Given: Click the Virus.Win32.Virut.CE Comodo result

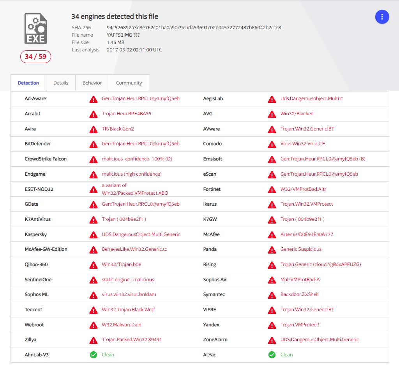Looking at the screenshot, I should [x=302, y=144].
